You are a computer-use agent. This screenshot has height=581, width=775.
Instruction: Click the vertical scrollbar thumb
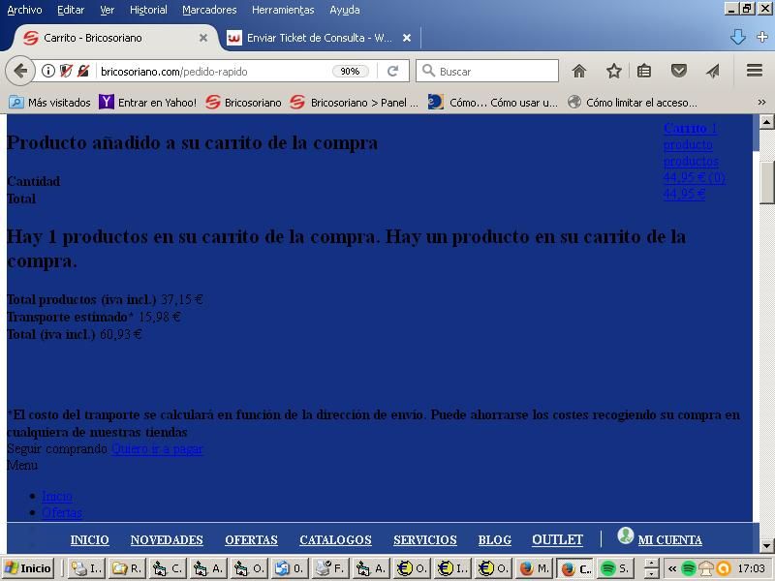[x=766, y=182]
